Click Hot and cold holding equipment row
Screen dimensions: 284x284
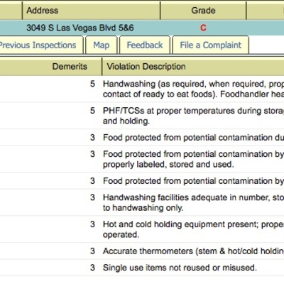[x=142, y=229]
